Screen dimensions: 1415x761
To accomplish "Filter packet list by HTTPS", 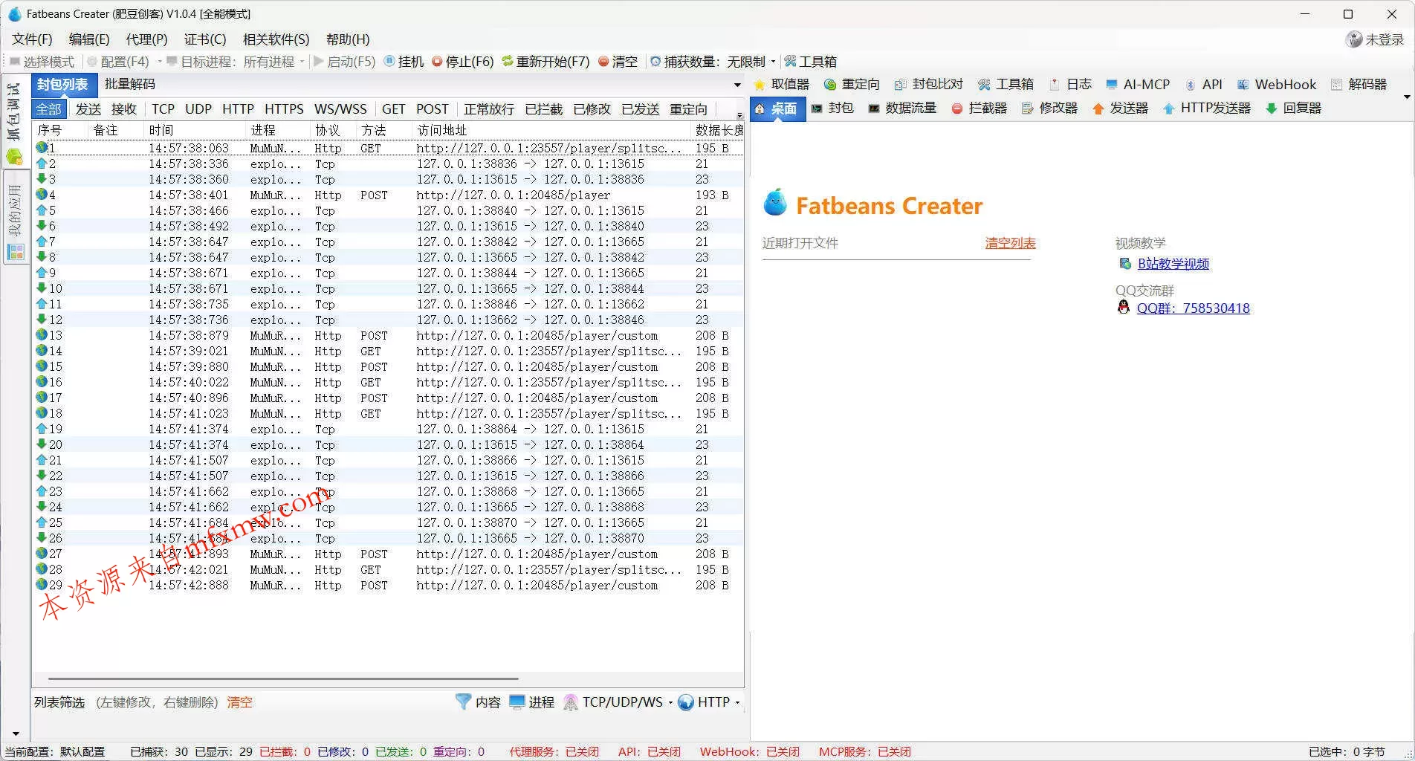I will coord(284,109).
